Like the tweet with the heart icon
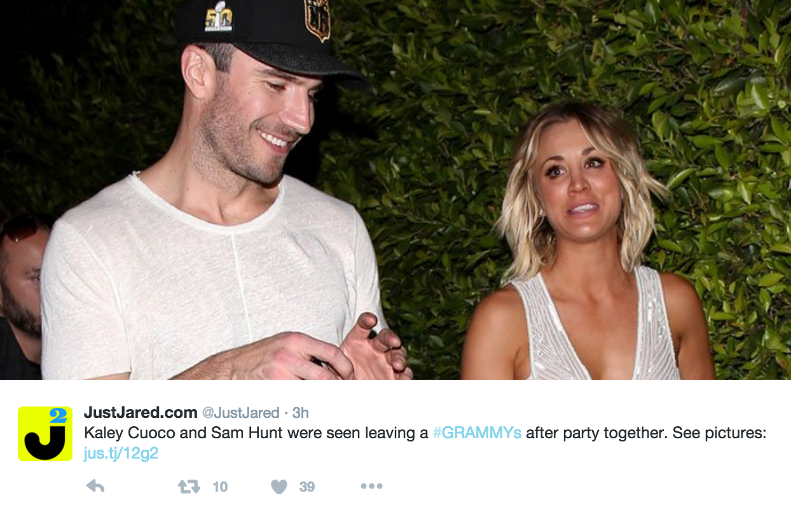Viewport: 791px width, 517px height. tap(279, 487)
